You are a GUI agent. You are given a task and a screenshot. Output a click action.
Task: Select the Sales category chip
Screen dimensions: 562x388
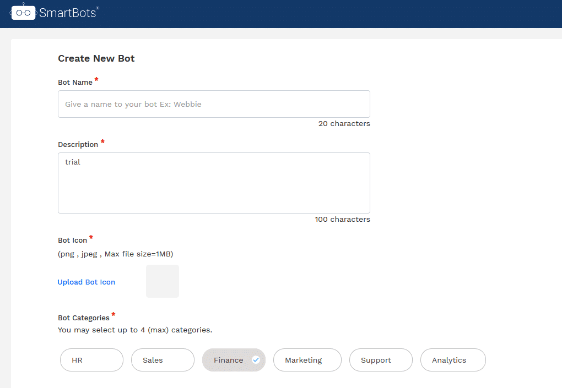click(162, 359)
